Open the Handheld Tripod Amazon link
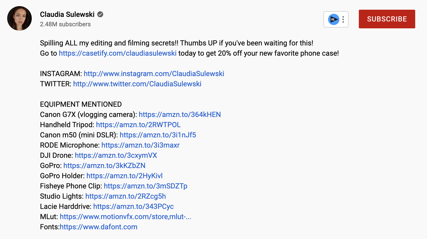Image resolution: width=427 pixels, height=239 pixels. coord(138,125)
